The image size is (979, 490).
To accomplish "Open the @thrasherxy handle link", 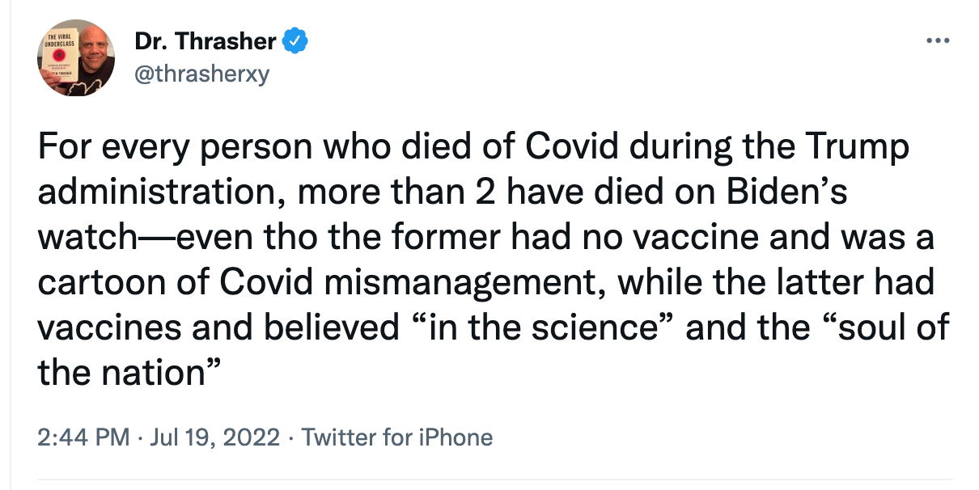I will pyautogui.click(x=202, y=74).
